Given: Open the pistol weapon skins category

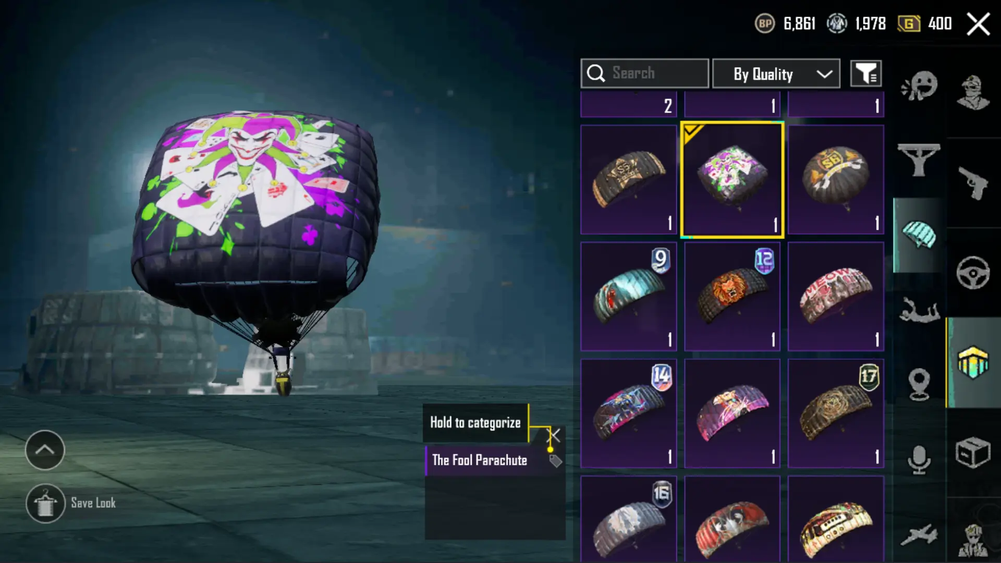Looking at the screenshot, I should coord(973,182).
